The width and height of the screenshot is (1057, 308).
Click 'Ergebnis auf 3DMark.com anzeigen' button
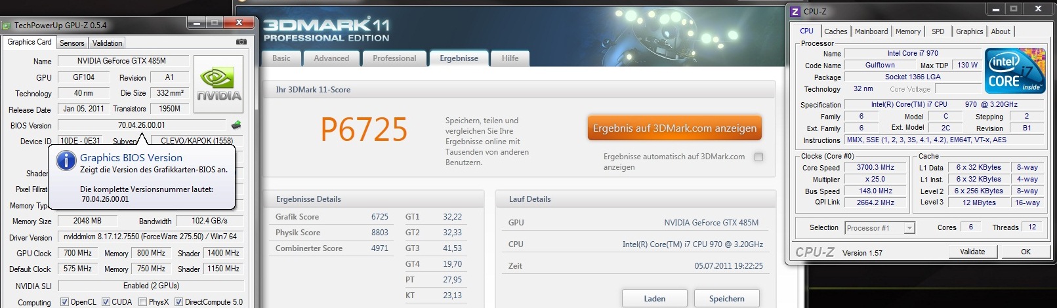[674, 128]
